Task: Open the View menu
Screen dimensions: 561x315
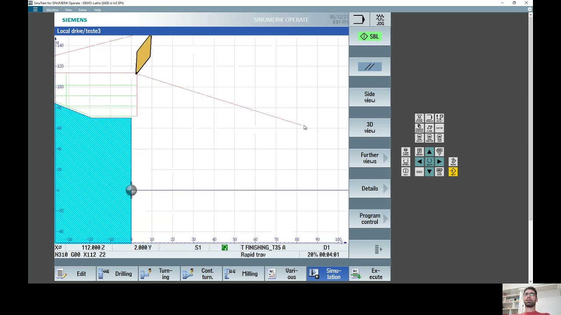Action: pos(68,10)
